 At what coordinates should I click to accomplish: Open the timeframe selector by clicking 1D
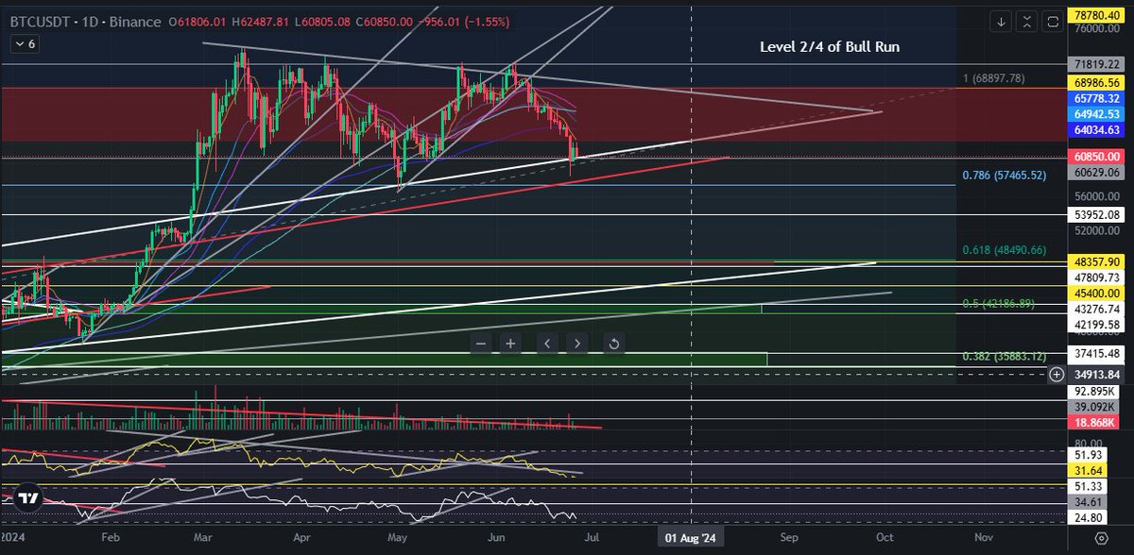[91, 21]
